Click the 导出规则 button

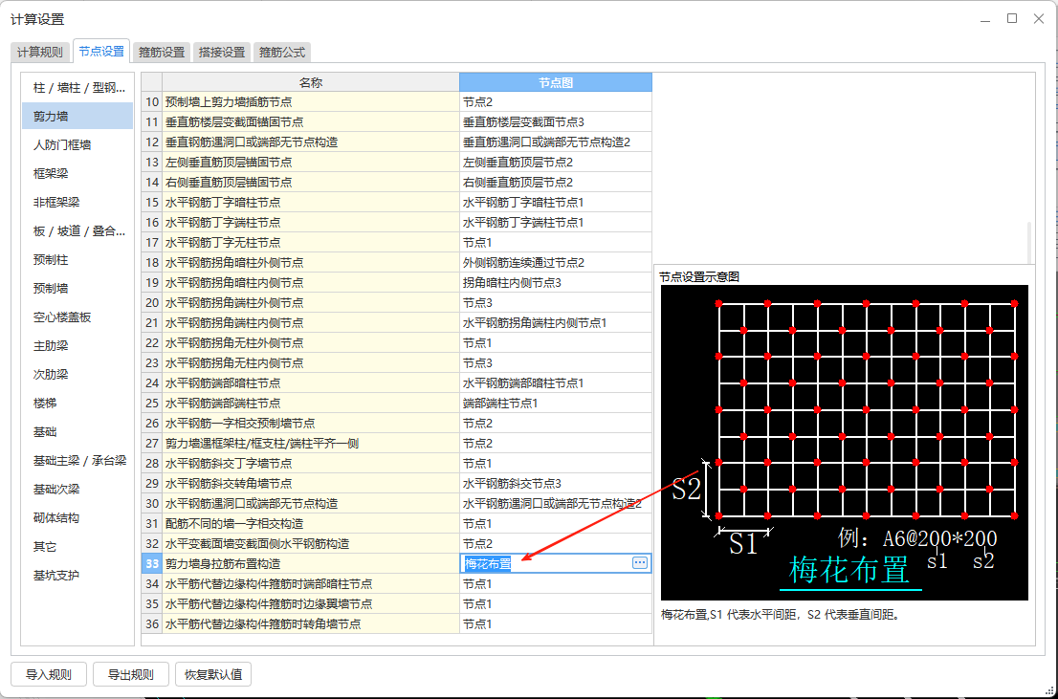131,674
